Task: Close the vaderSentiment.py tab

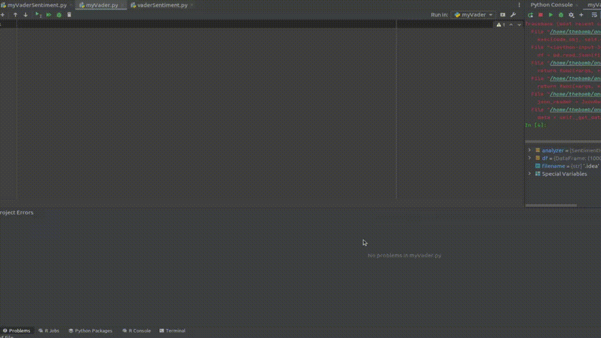Action: click(192, 5)
